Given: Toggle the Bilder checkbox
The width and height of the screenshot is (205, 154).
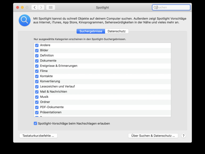Looking at the screenshot, I should pyautogui.click(x=37, y=50).
